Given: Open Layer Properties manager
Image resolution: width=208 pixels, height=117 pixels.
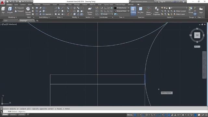Looking at the screenshot, I should click(157, 11).
